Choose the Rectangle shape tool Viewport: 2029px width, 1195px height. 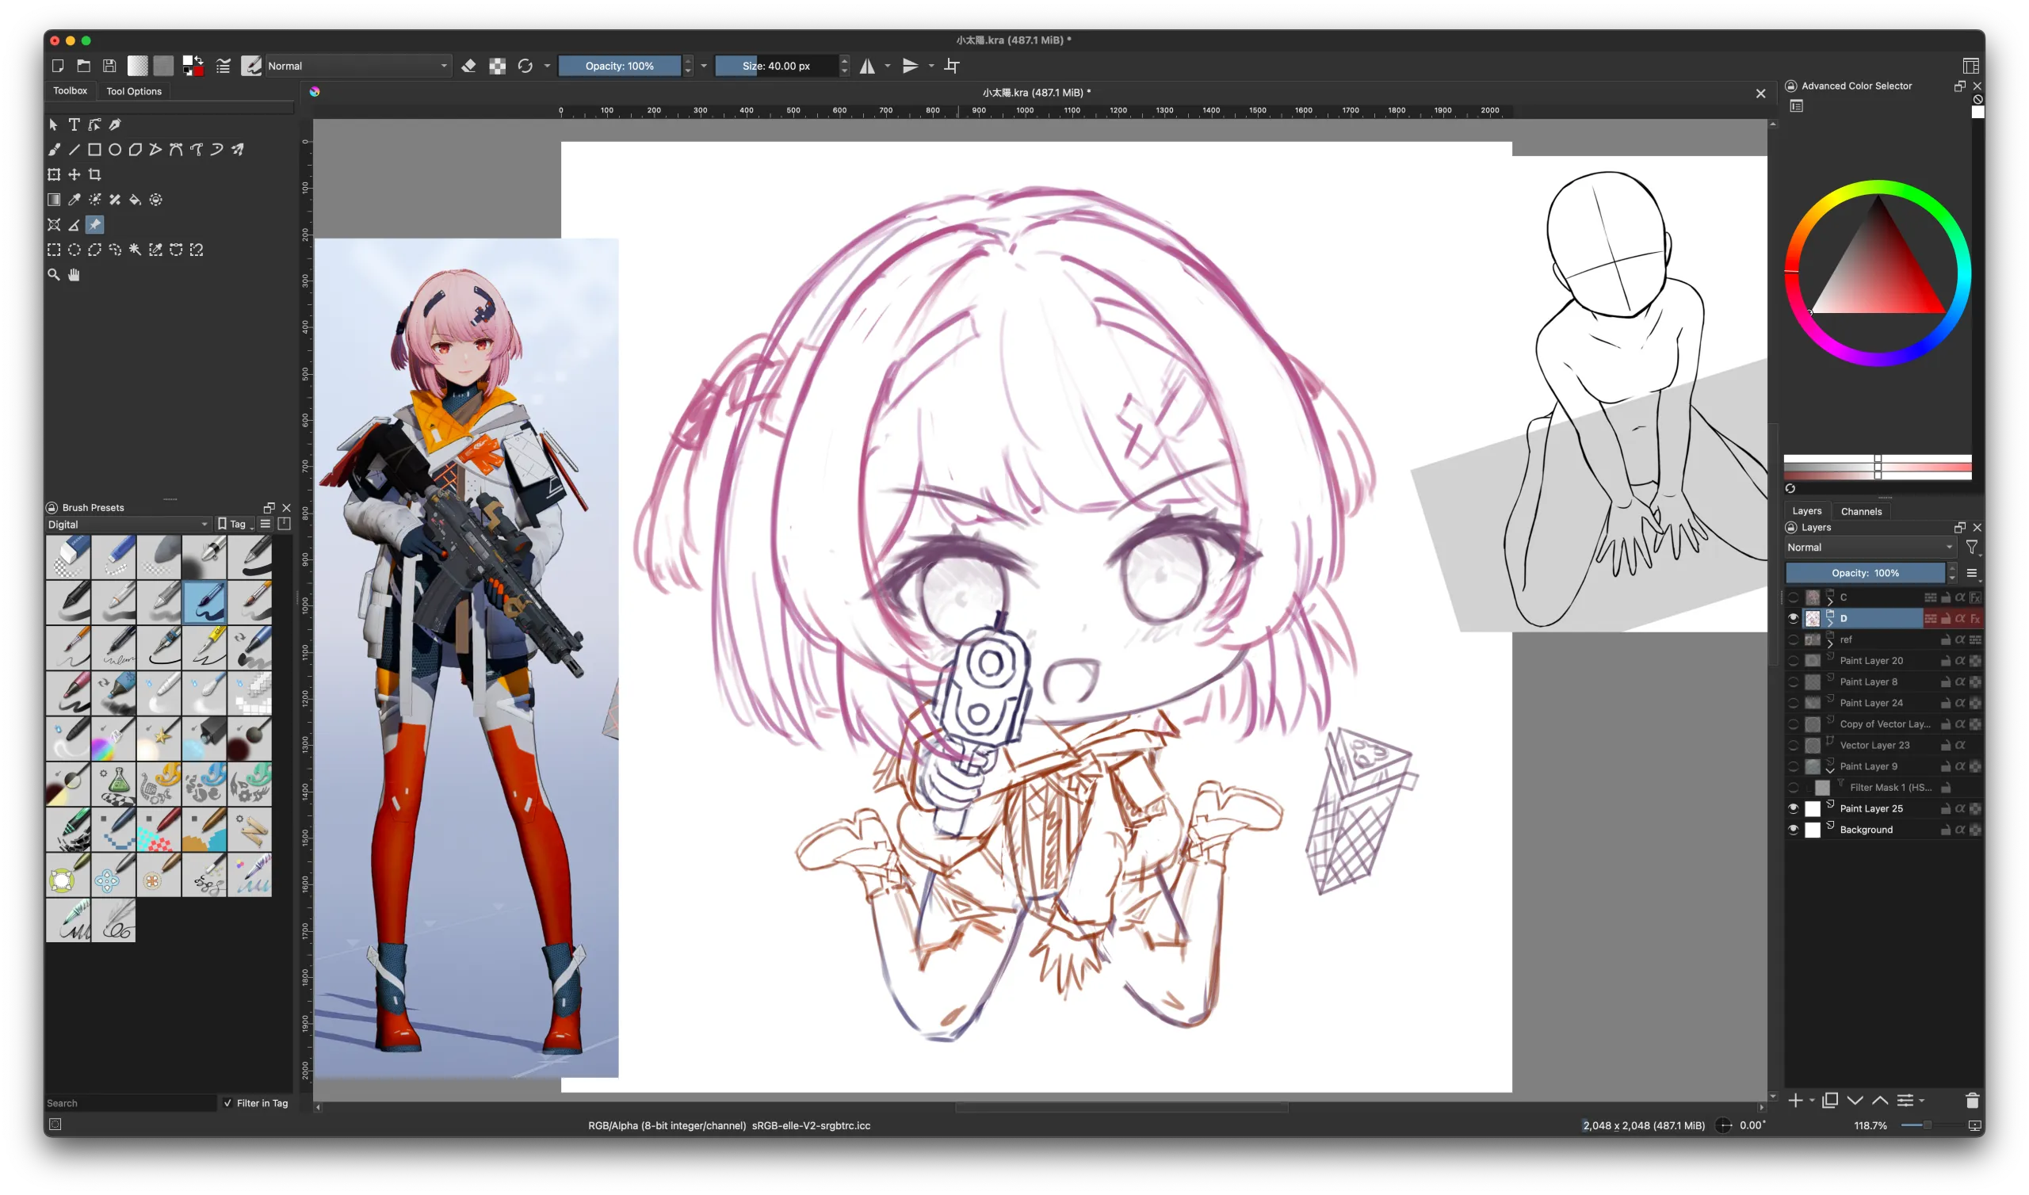[x=94, y=150]
